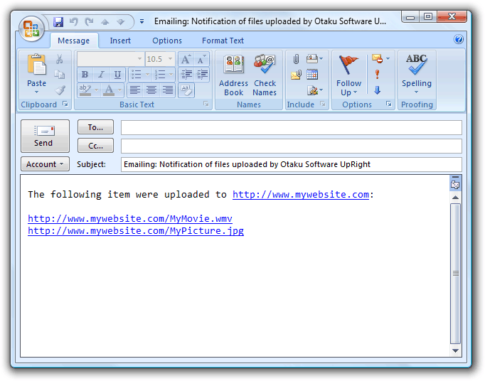Center align text
Viewport: 485px width, 381px height.
151,90
